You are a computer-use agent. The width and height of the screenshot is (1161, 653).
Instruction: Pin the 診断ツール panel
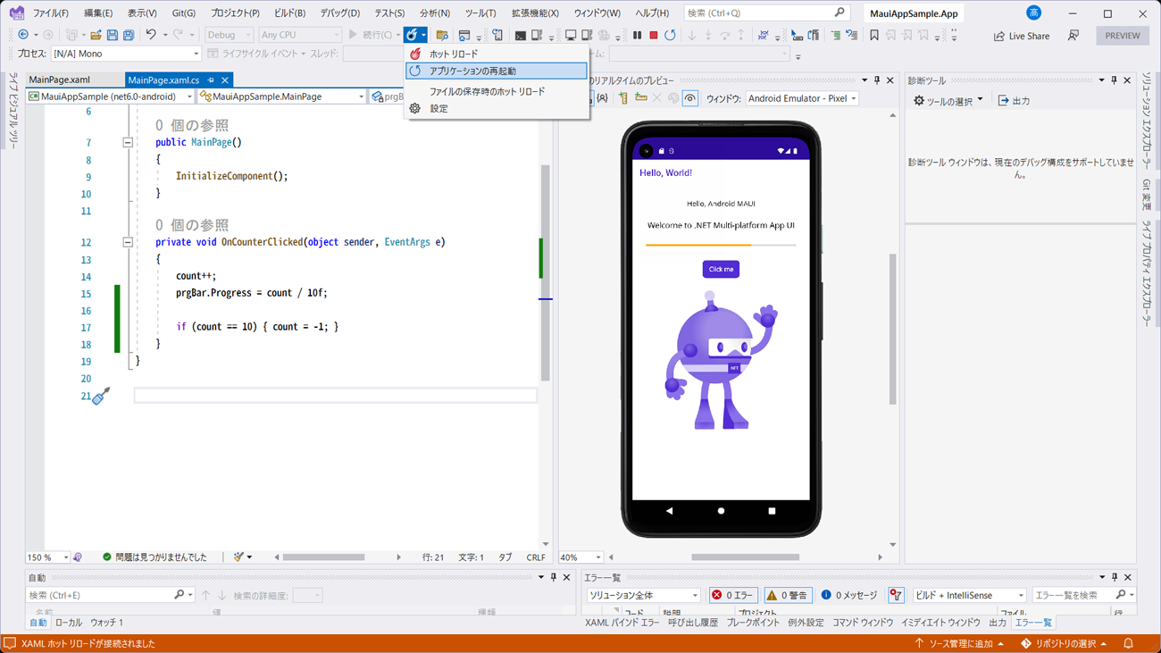[x=1114, y=80]
